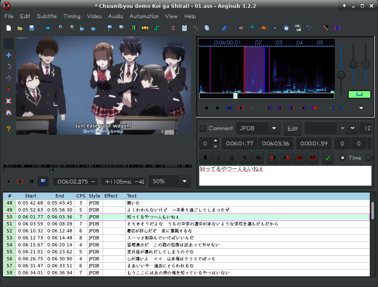Select the Vector Clip visual tool

(9, 113)
